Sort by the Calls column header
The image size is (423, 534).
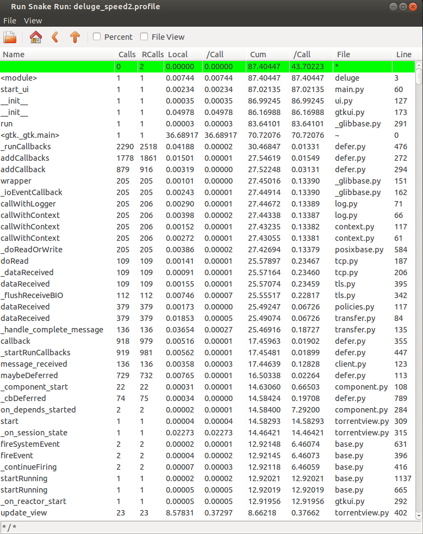[x=127, y=54]
